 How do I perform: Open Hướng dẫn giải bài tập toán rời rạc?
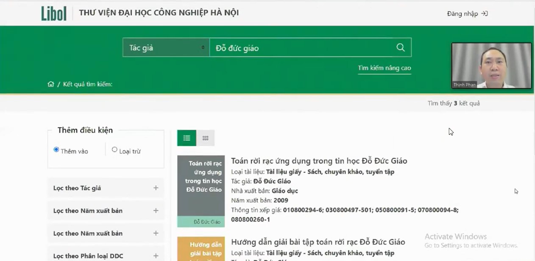(x=318, y=242)
